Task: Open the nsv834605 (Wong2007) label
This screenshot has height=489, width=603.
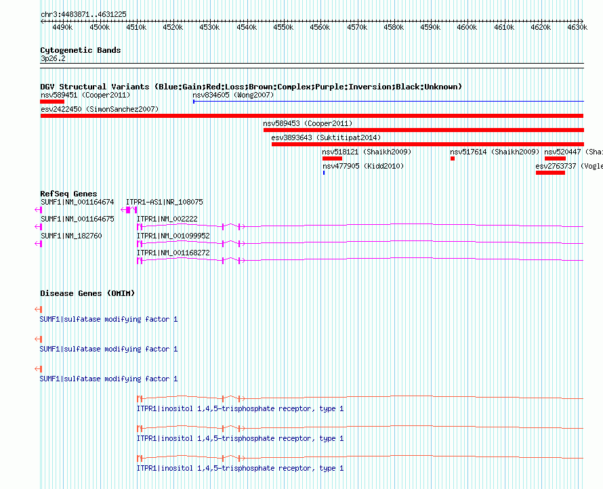Action: pyautogui.click(x=233, y=95)
